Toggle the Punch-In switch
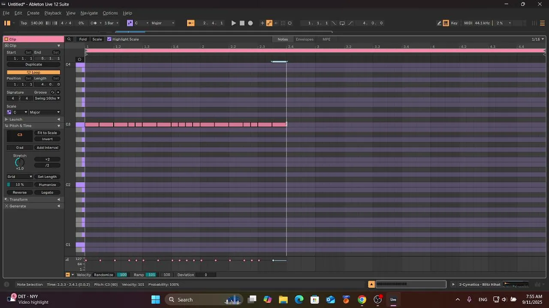549x308 pixels. click(334, 23)
